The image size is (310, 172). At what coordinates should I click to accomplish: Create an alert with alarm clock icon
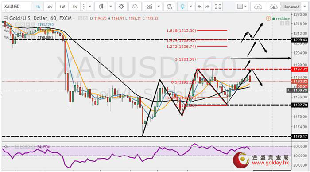click(170, 7)
